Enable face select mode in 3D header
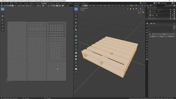 [x=87, y=5]
